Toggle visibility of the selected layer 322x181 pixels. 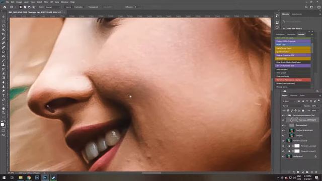283,120
